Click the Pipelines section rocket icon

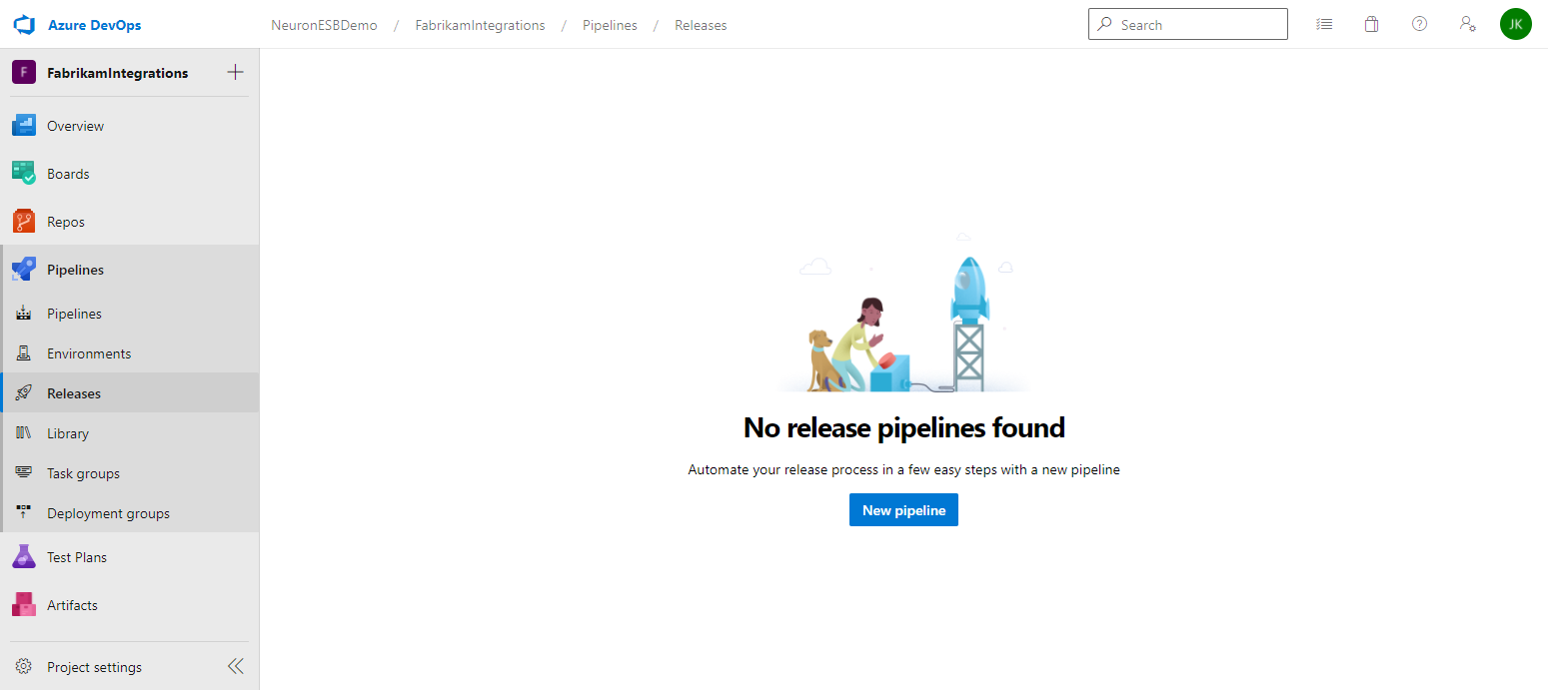pyautogui.click(x=24, y=270)
